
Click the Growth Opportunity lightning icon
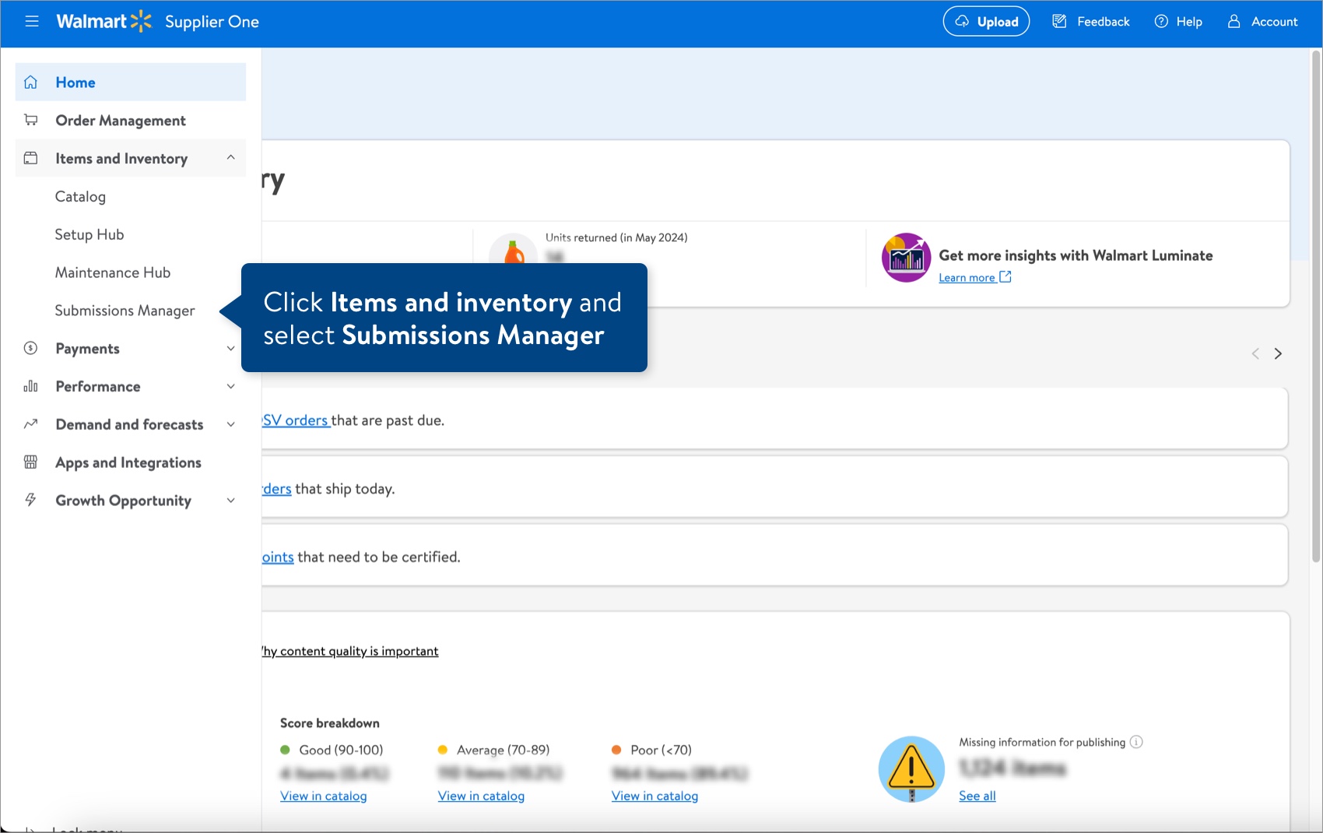(30, 500)
